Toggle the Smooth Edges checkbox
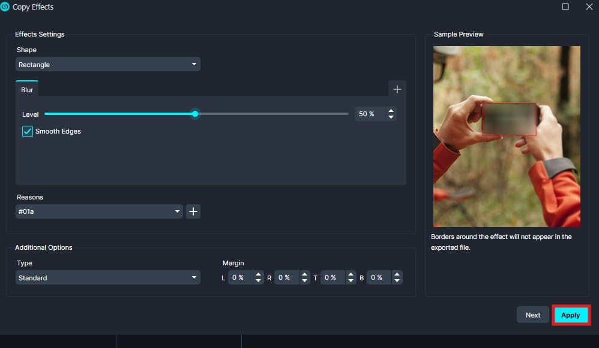The height and width of the screenshot is (348, 599). (x=27, y=131)
